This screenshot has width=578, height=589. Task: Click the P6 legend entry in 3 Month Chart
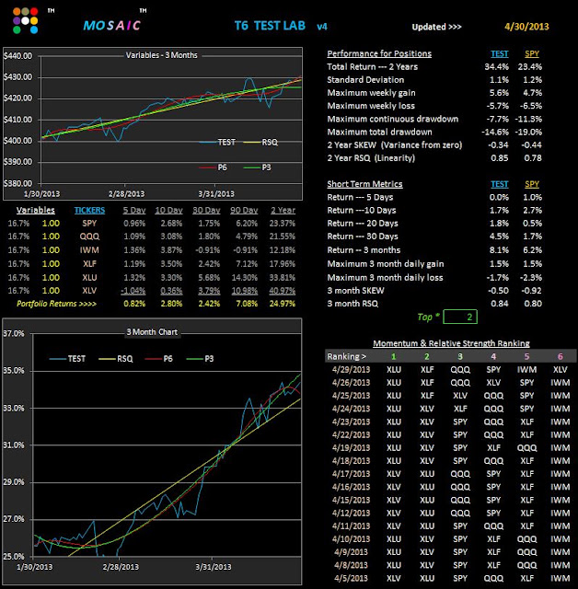pos(159,359)
